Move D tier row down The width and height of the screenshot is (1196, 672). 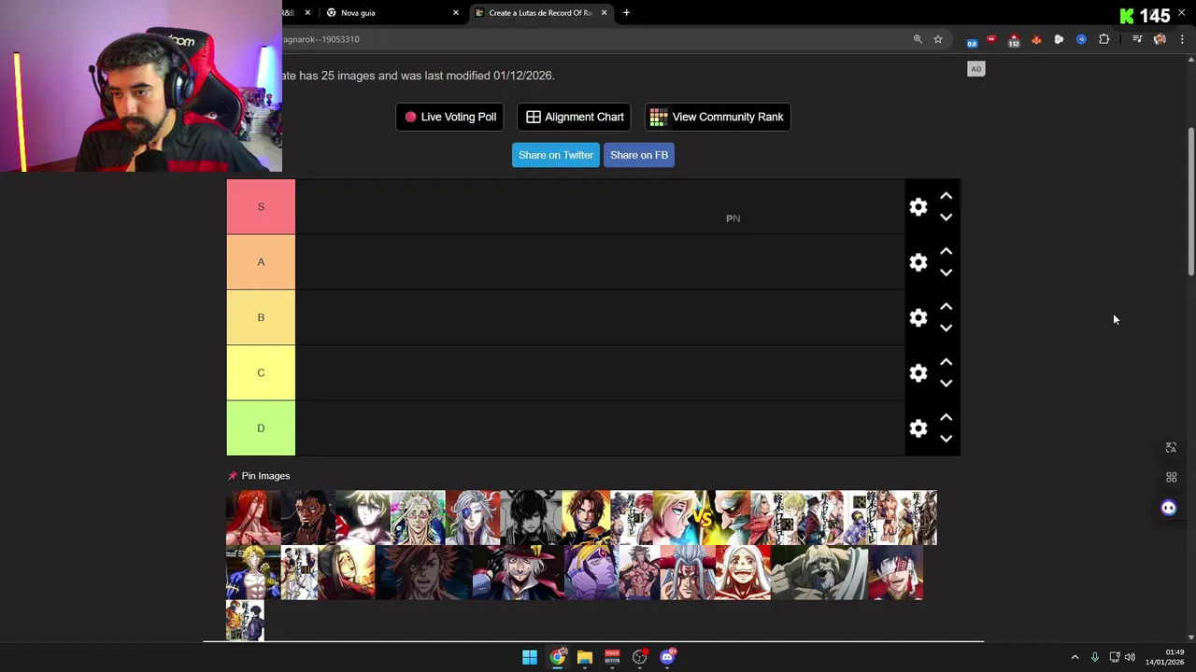tap(946, 439)
